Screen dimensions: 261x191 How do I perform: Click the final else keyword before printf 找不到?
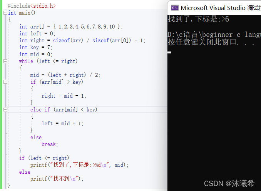[x=25, y=172]
